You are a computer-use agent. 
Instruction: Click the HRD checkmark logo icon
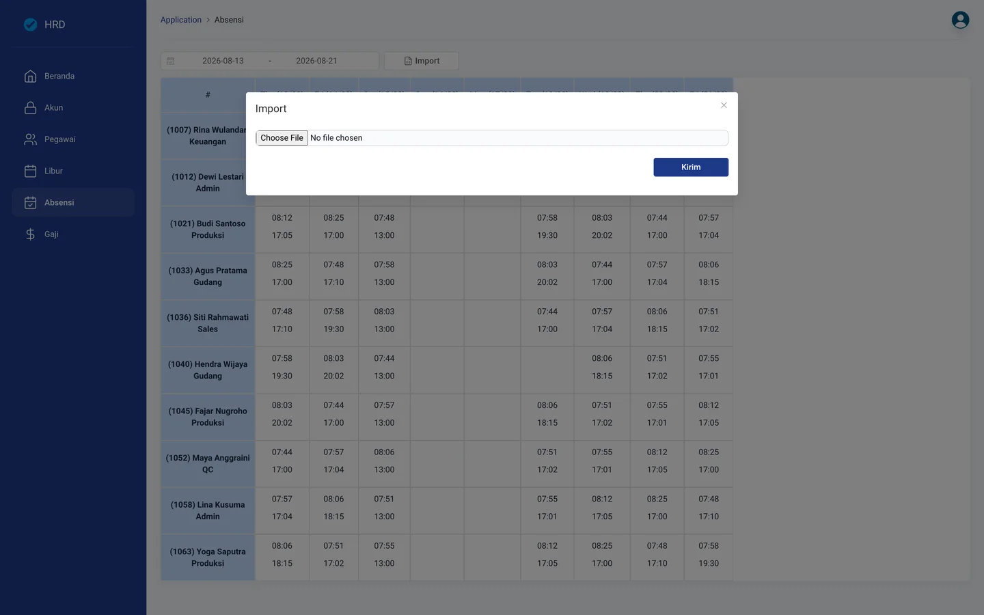click(x=31, y=25)
